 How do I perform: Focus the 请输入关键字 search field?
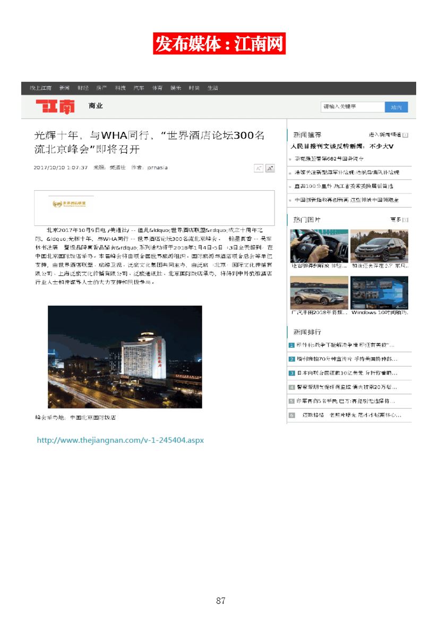pos(352,107)
